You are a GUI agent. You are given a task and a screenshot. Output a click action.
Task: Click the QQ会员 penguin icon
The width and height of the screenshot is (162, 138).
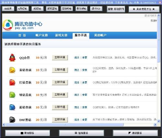click(x=12, y=58)
